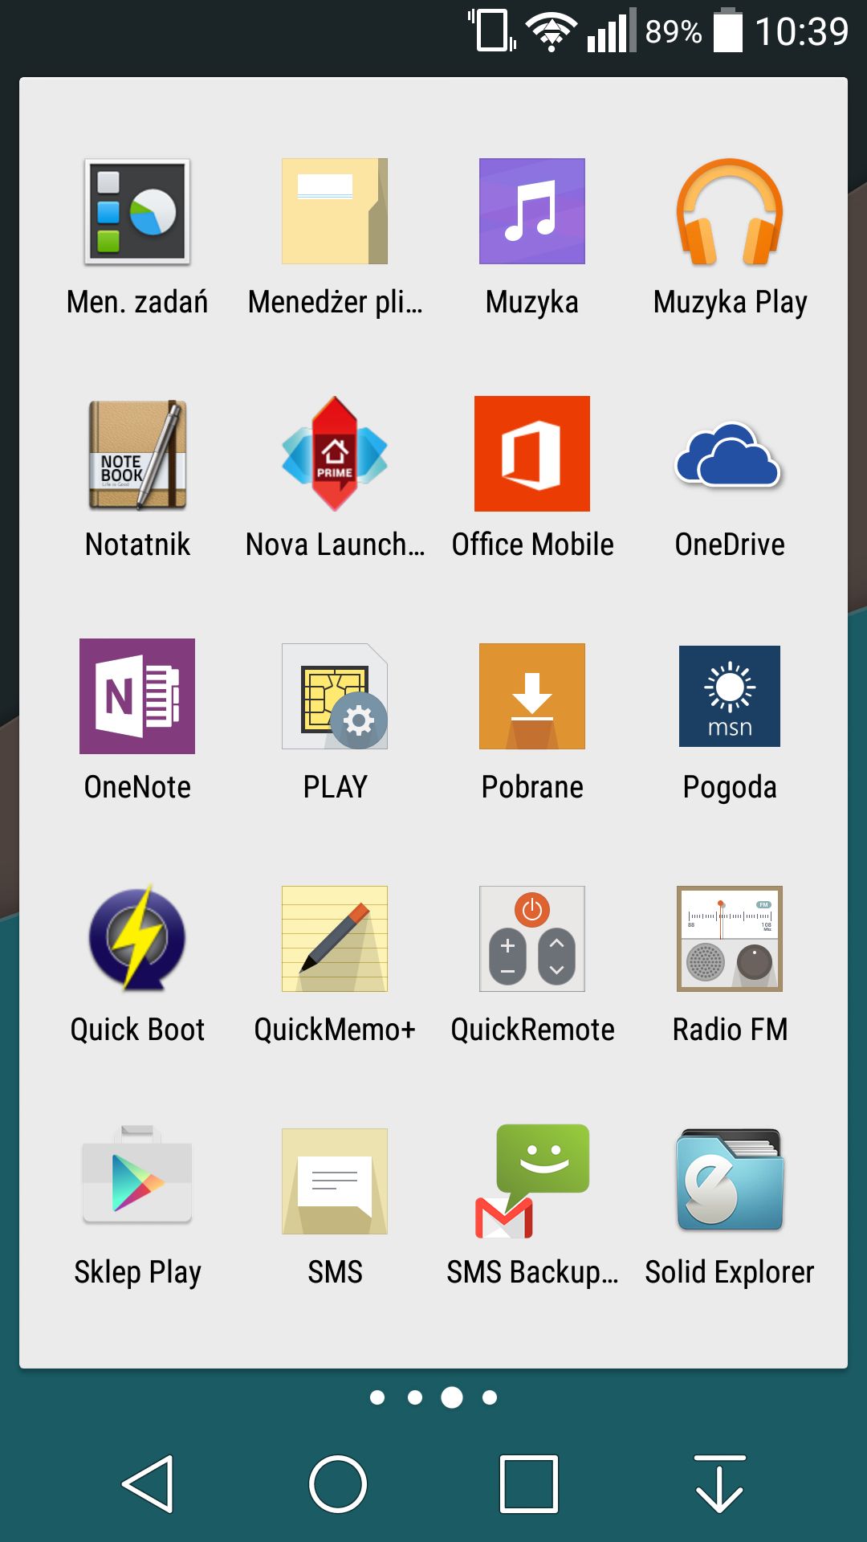Open the purple Muzyka music app
This screenshot has width=867, height=1542.
[532, 211]
